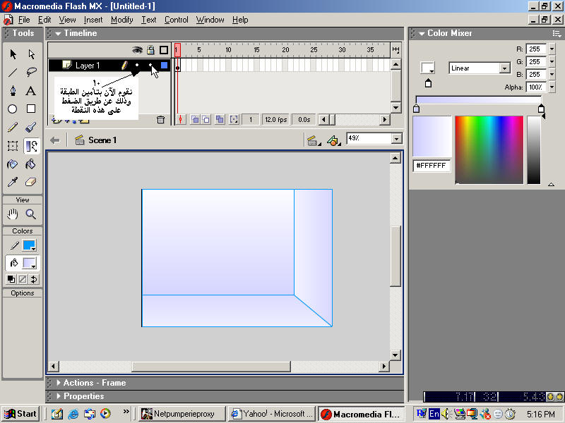This screenshot has height=423, width=565.
Task: Open the R value slider dropdown
Action: tap(552, 49)
